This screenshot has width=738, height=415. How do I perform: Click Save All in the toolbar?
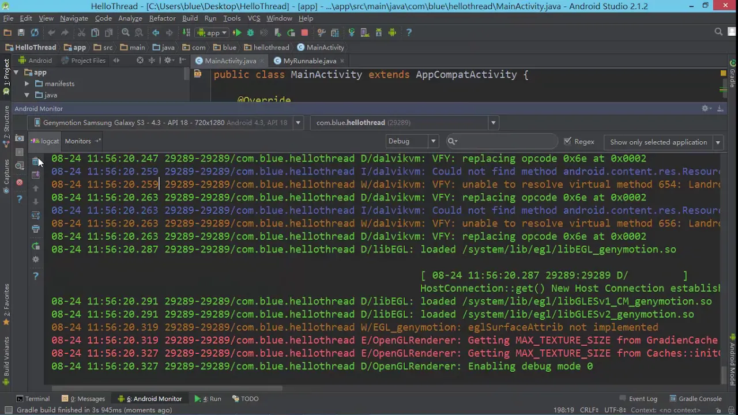pos(21,33)
